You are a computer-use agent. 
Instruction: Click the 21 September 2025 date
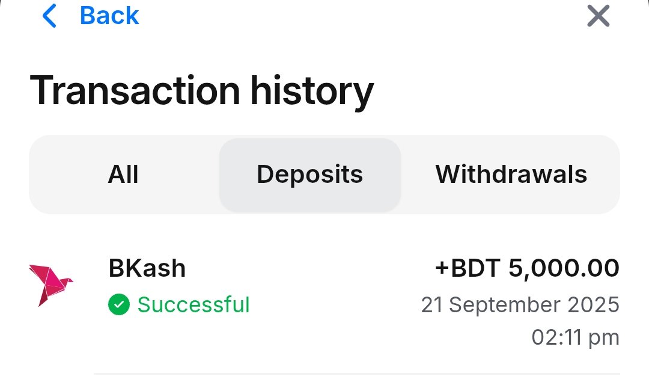click(x=520, y=305)
